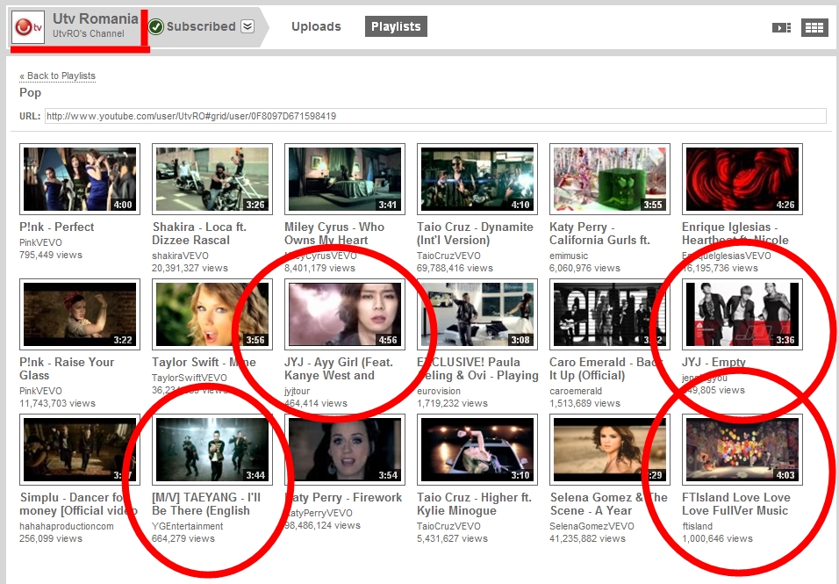Image resolution: width=839 pixels, height=584 pixels.
Task: Open Paula Seling & Ovi thumbnail
Action: 477,314
